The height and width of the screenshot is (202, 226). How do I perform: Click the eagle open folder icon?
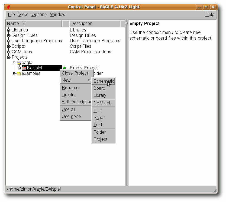coord(19,63)
